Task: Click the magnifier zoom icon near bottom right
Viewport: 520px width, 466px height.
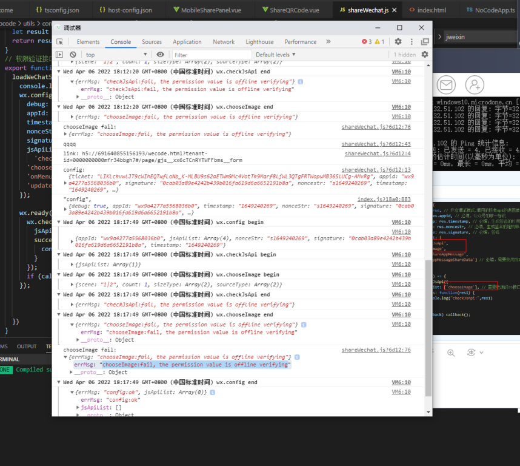Action: pos(451,353)
